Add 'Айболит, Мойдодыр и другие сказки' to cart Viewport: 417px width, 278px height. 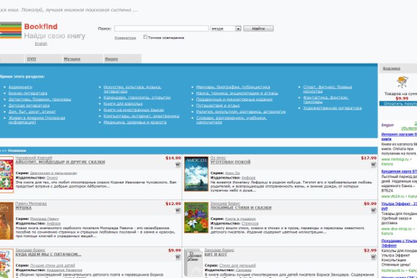178,165
